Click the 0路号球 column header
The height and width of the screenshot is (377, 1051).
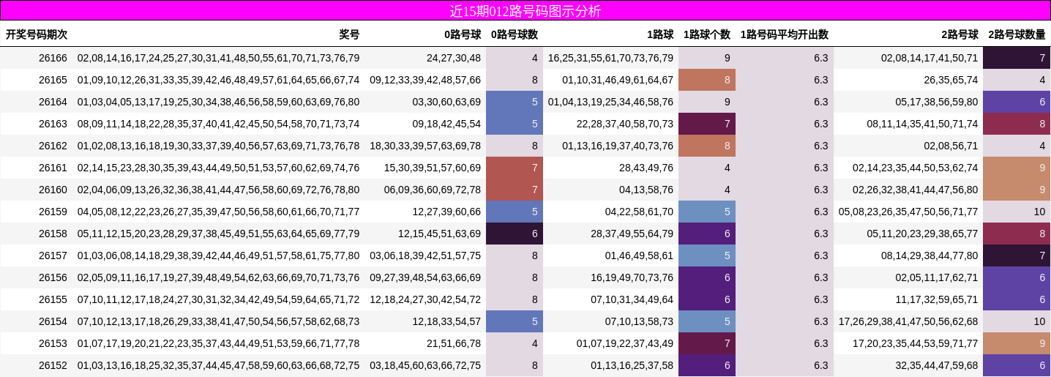(463, 34)
